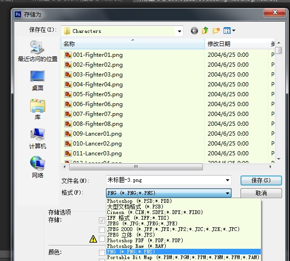Toggle the checkbox next to the warning icon

(102, 238)
